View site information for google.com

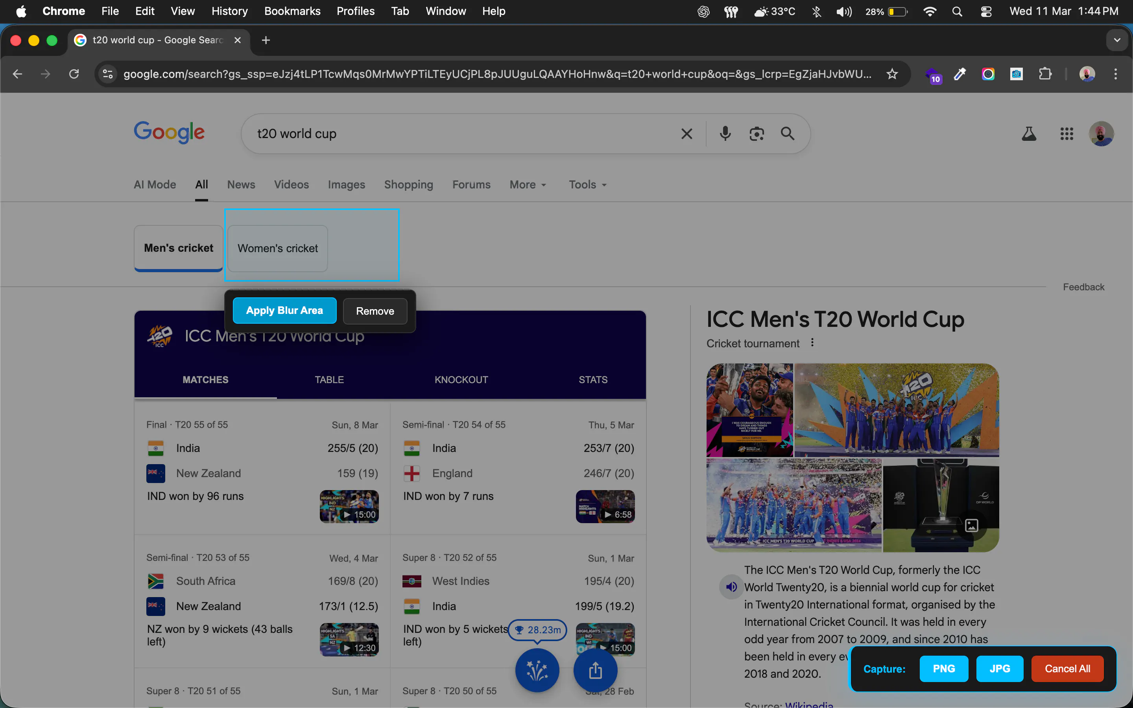pyautogui.click(x=108, y=74)
